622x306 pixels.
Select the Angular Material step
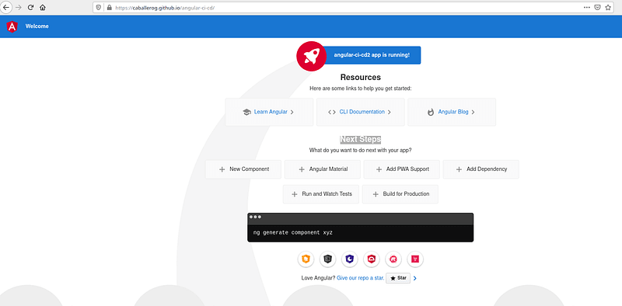[323, 169]
